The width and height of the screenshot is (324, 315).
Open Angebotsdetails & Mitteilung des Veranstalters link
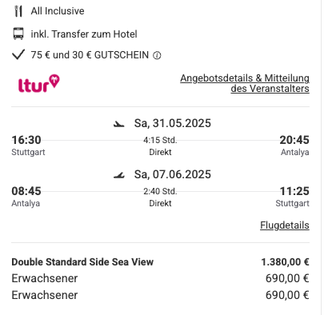[245, 83]
